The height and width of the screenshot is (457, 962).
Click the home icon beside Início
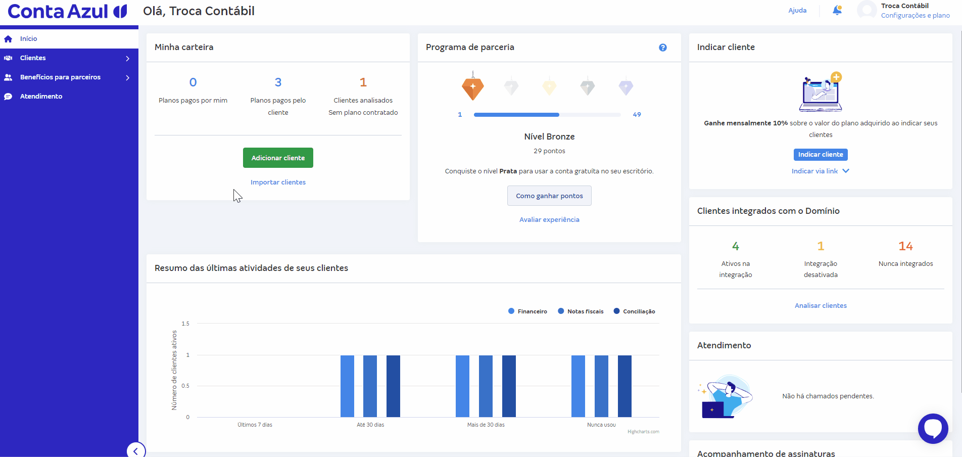(x=8, y=39)
